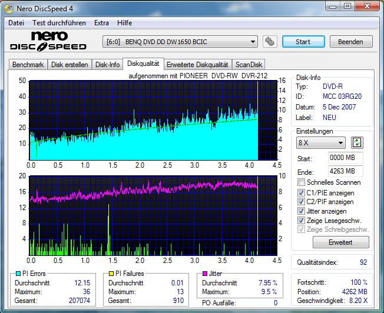Click the magenta Jitter color swatch
The width and height of the screenshot is (384, 313).
tap(205, 274)
